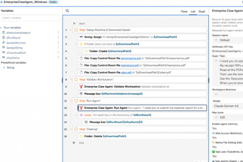This screenshot has width=243, height=162.
Task: Select the dMachineValidation variable
Action: [x=18, y=33]
